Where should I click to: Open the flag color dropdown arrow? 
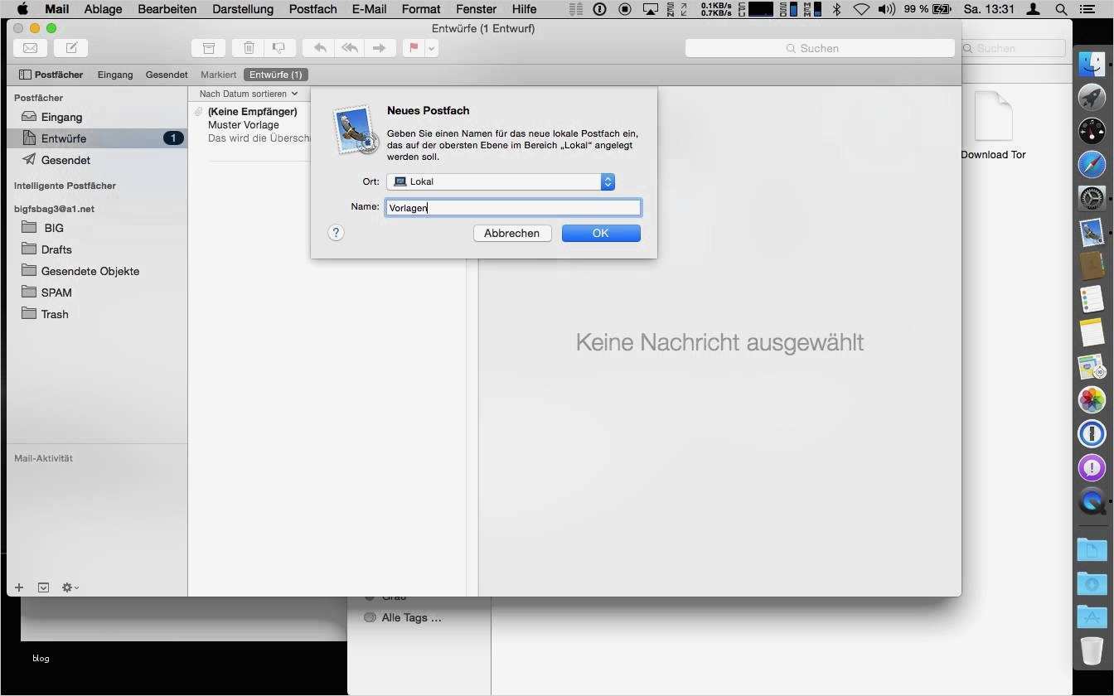431,48
